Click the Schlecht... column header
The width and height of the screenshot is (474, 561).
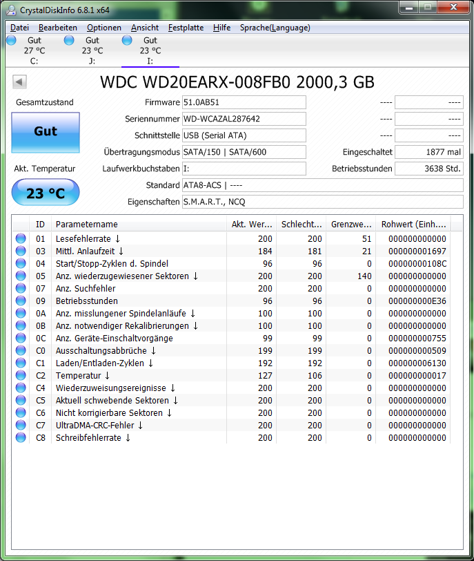point(301,225)
